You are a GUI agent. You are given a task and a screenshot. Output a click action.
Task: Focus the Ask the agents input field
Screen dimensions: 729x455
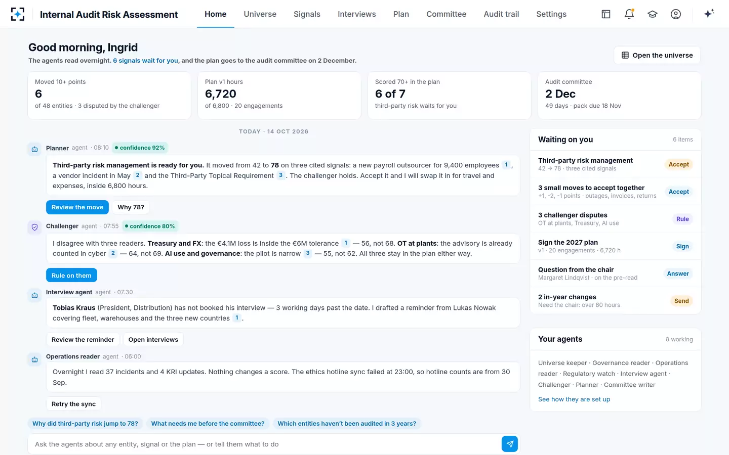[264, 444]
